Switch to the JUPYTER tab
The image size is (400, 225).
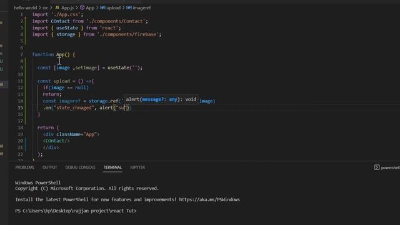137,167
